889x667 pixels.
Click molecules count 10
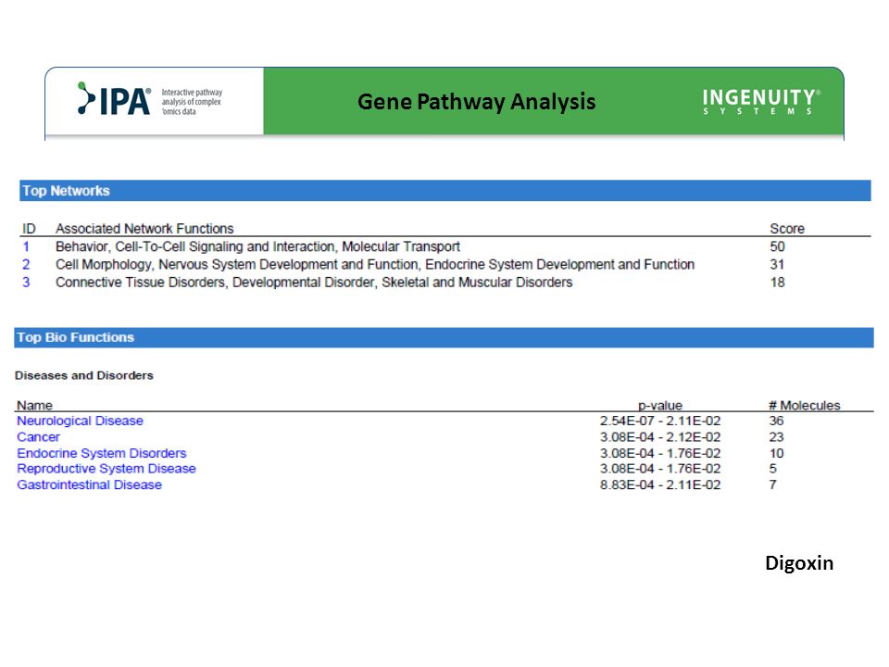tap(776, 453)
